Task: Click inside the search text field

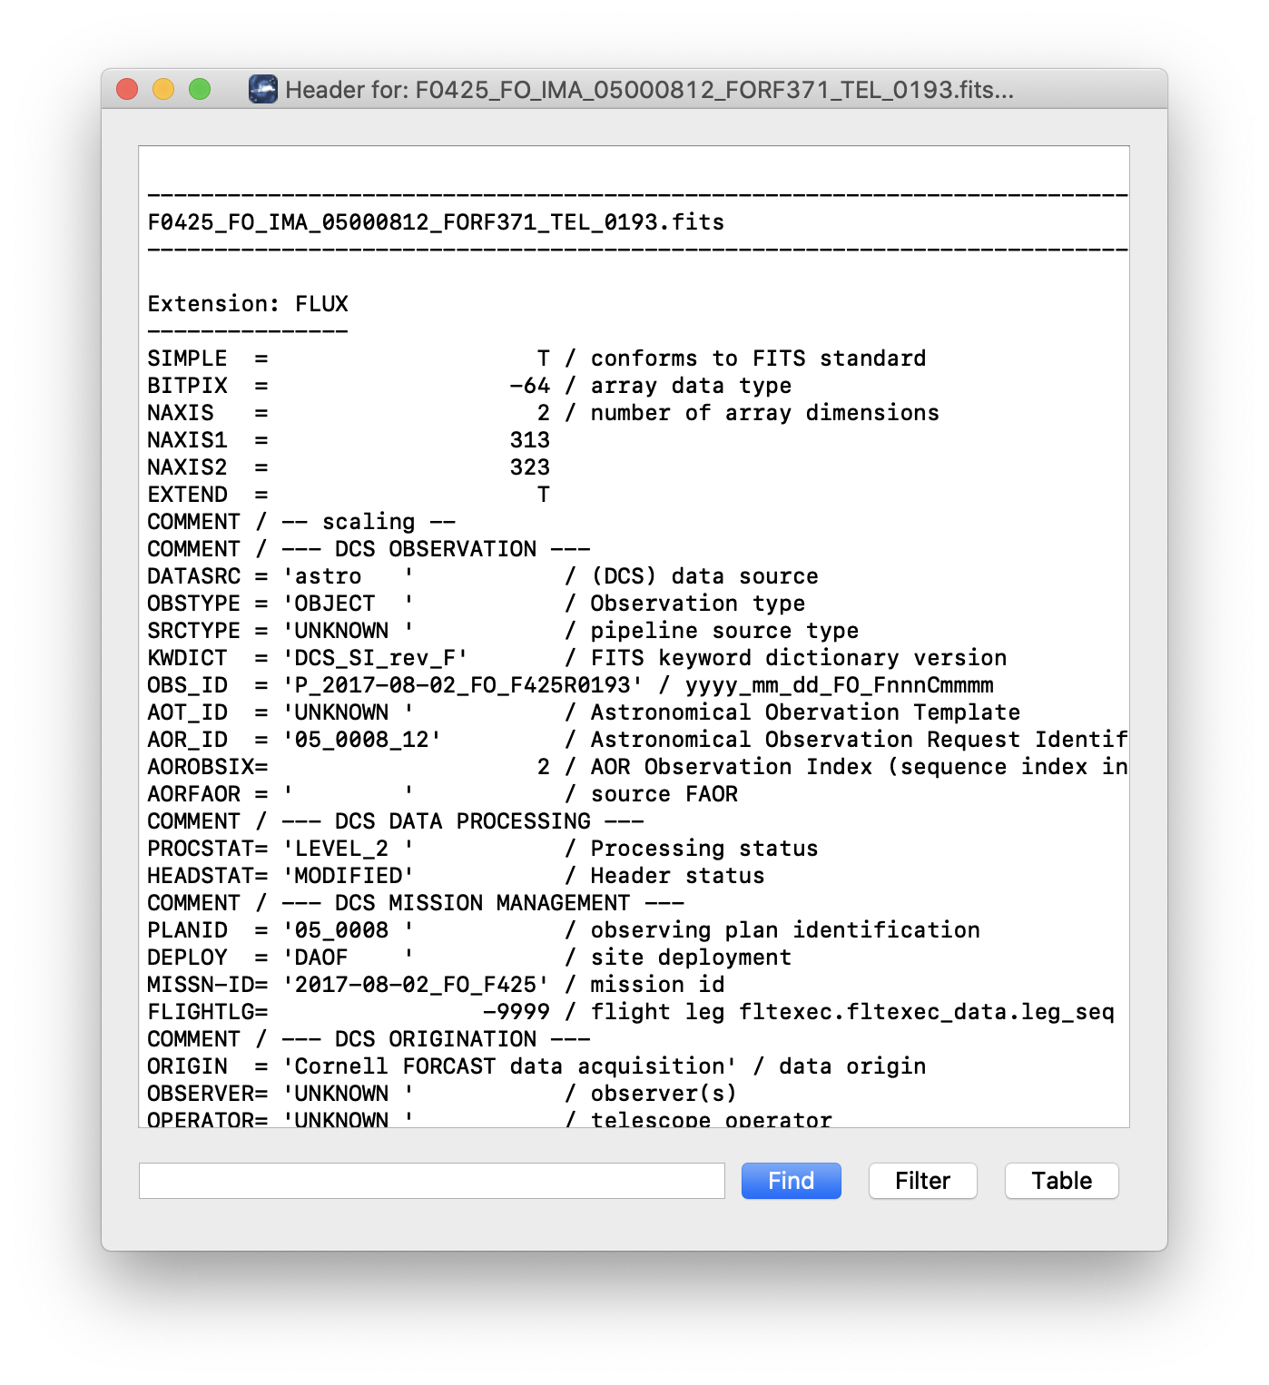Action: pyautogui.click(x=430, y=1181)
